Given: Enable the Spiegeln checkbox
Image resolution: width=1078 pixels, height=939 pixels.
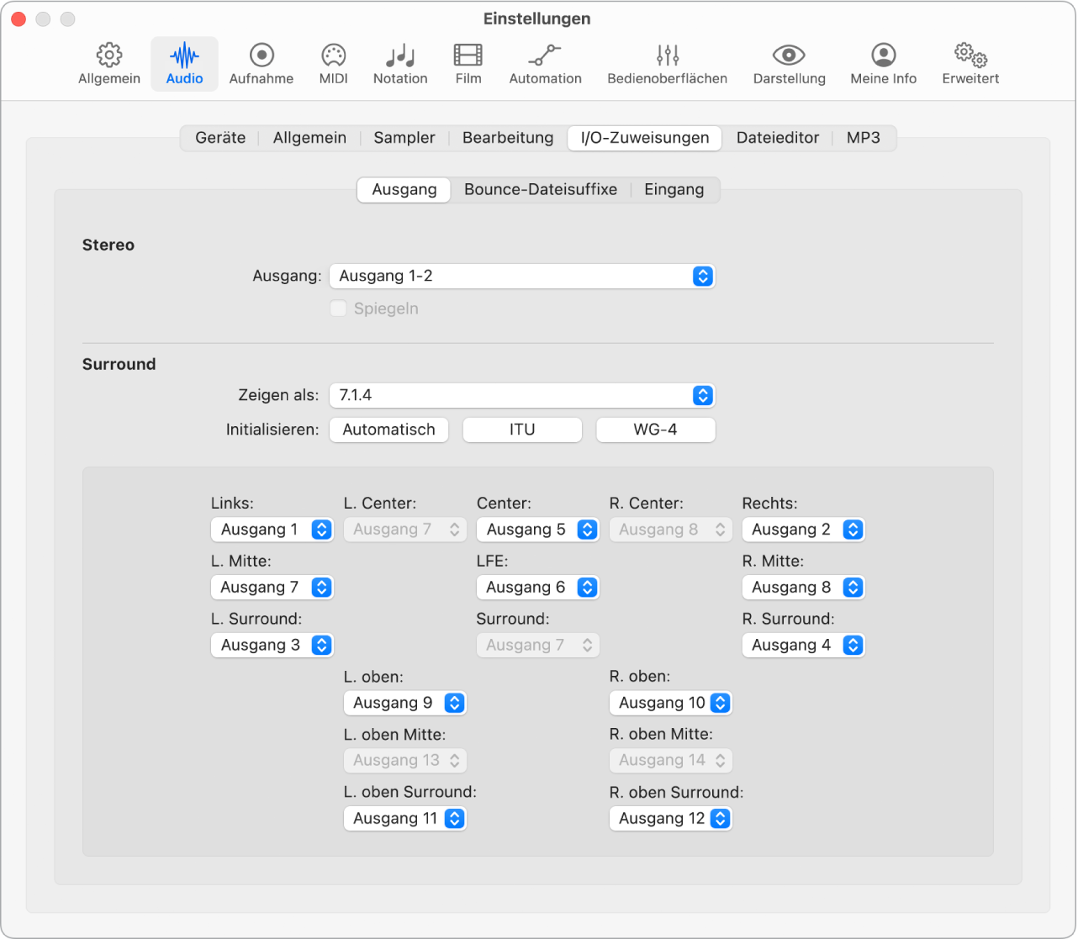Looking at the screenshot, I should tap(338, 309).
